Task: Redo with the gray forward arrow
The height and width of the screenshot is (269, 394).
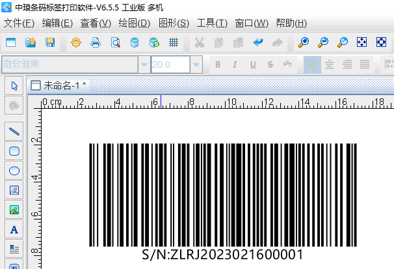Action: tap(278, 42)
